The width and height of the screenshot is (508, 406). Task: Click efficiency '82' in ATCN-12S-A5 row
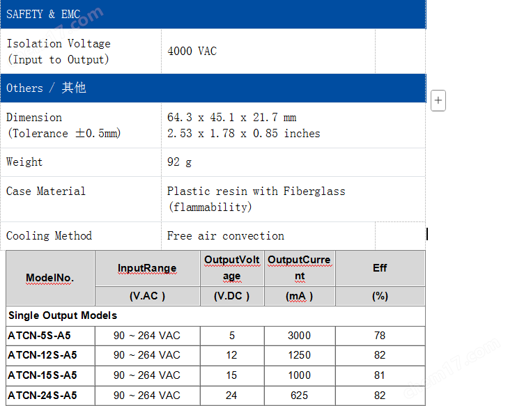click(380, 355)
